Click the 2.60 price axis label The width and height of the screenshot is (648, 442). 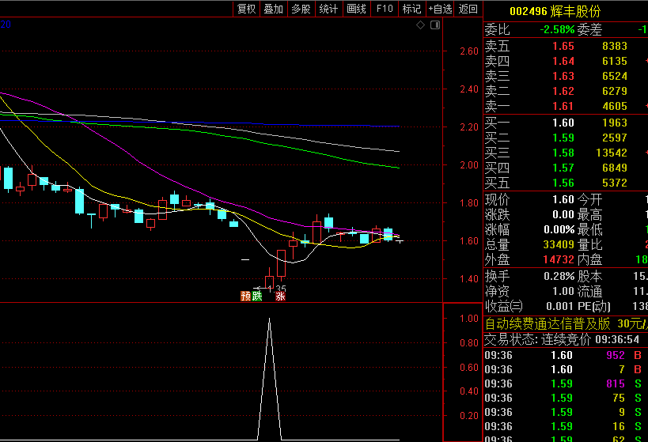pyautogui.click(x=469, y=51)
